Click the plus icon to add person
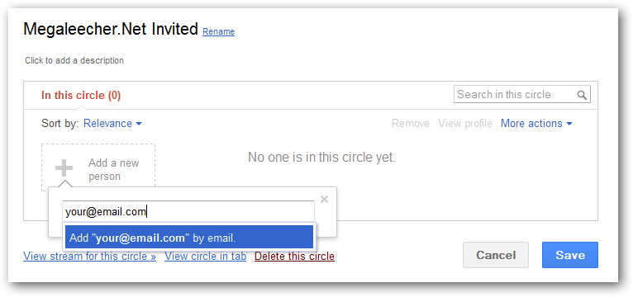The height and width of the screenshot is (297, 633). pyautogui.click(x=64, y=168)
